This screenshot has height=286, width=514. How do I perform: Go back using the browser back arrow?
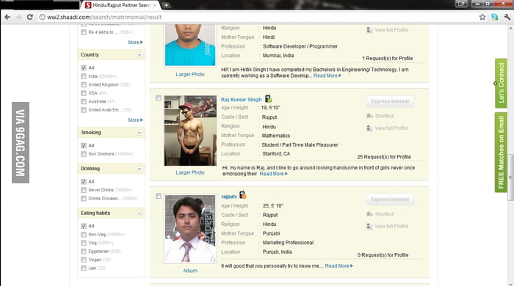pyautogui.click(x=7, y=17)
